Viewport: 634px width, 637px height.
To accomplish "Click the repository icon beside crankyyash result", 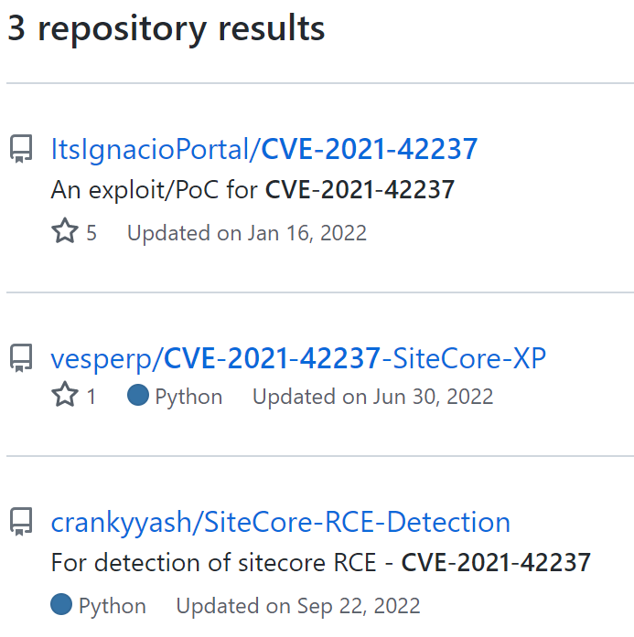I will (21, 522).
